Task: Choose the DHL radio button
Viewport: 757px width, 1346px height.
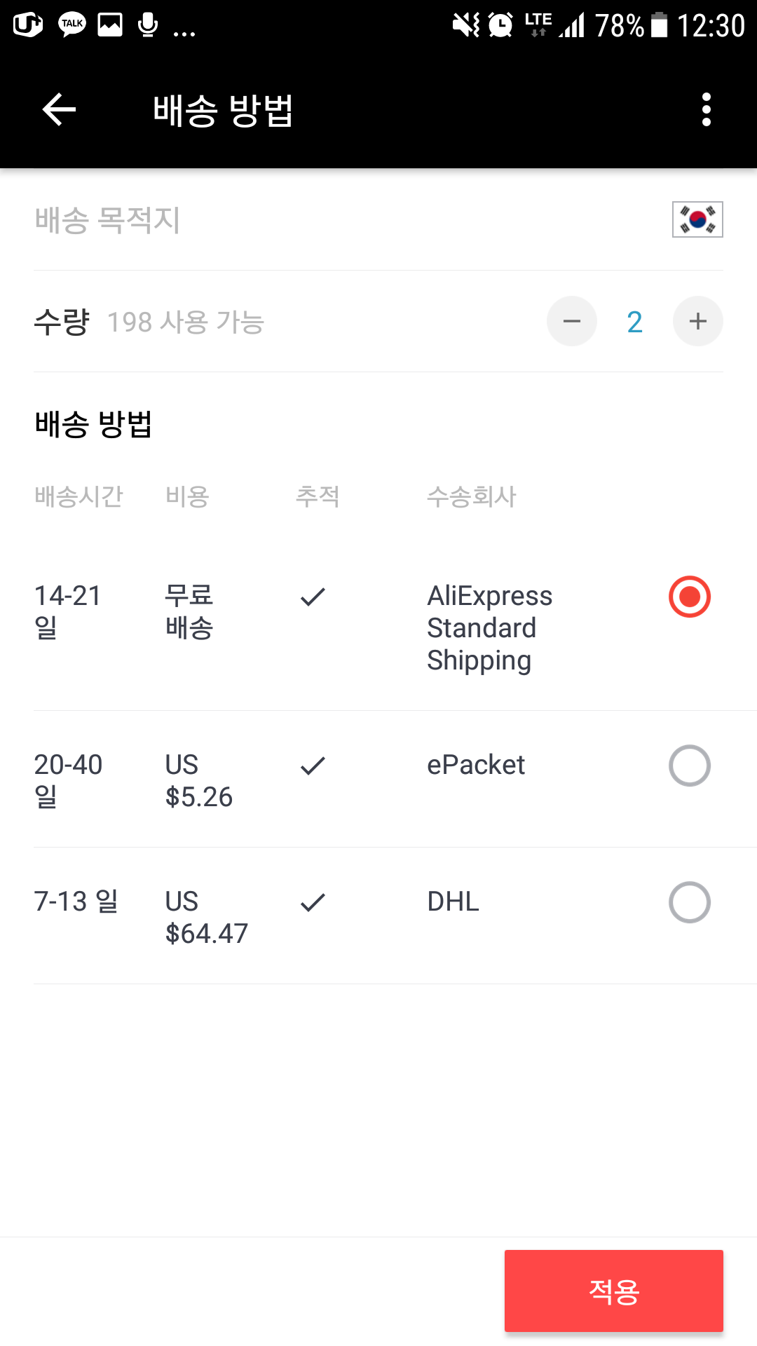Action: coord(690,902)
